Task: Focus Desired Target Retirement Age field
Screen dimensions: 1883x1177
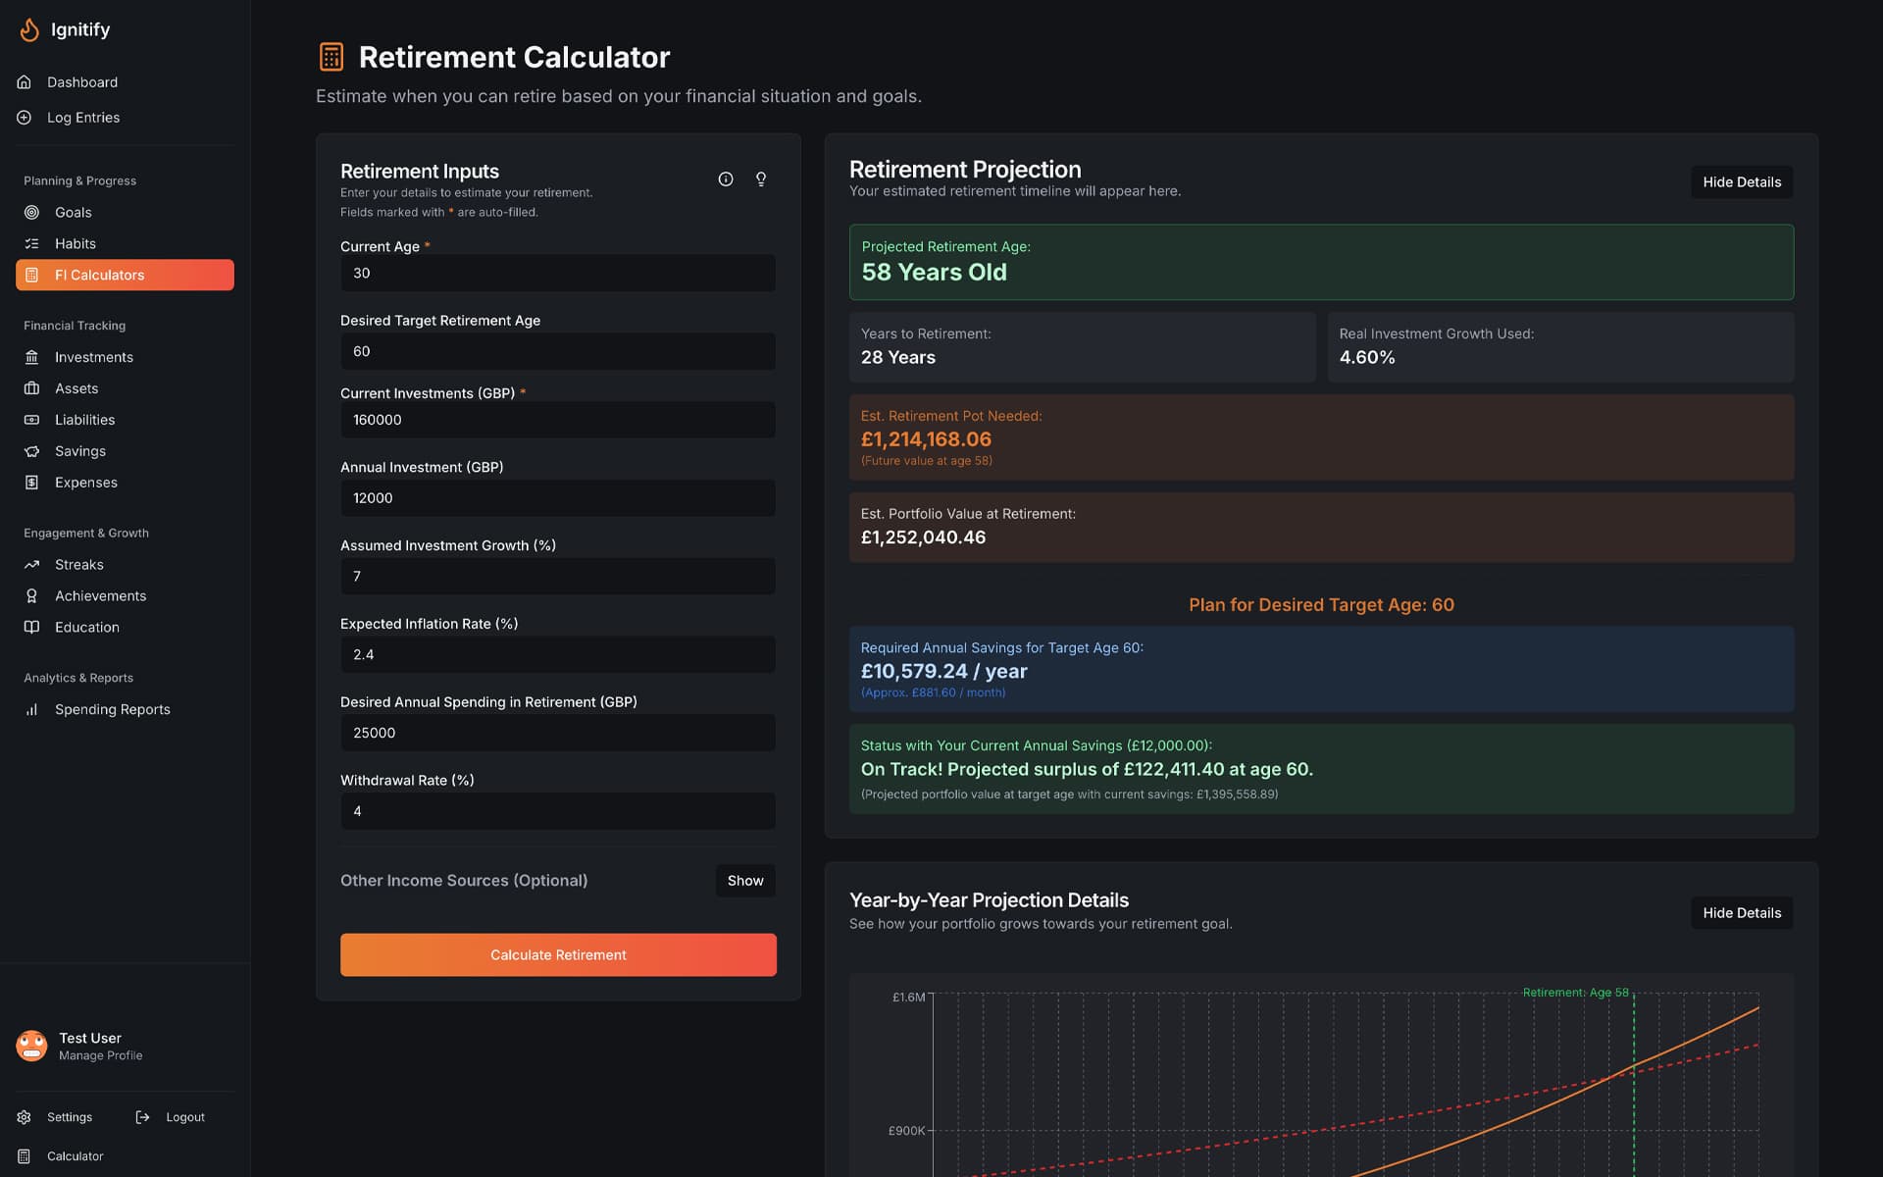Action: (558, 351)
